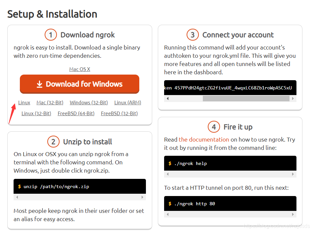Click right scroll arrow under ./ngrok http 80
This screenshot has height=232, width=313.
click(x=293, y=214)
